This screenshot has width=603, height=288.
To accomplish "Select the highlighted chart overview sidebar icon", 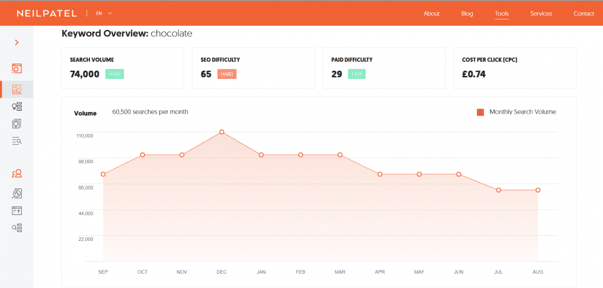I will pyautogui.click(x=16, y=90).
